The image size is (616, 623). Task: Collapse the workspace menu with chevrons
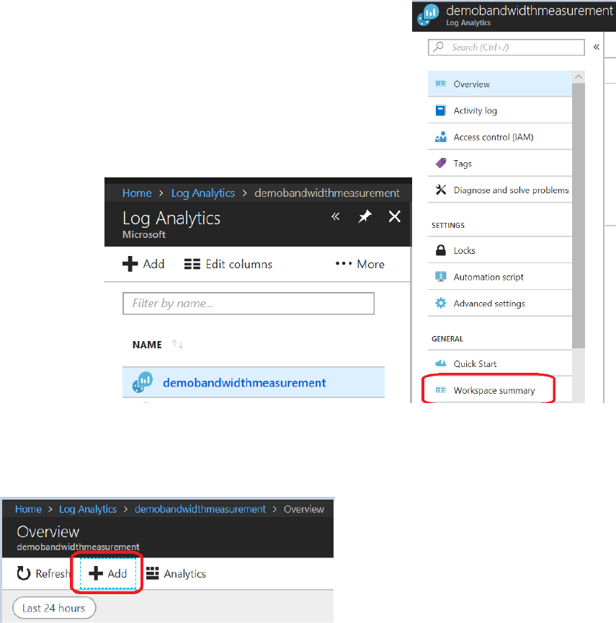[x=596, y=47]
